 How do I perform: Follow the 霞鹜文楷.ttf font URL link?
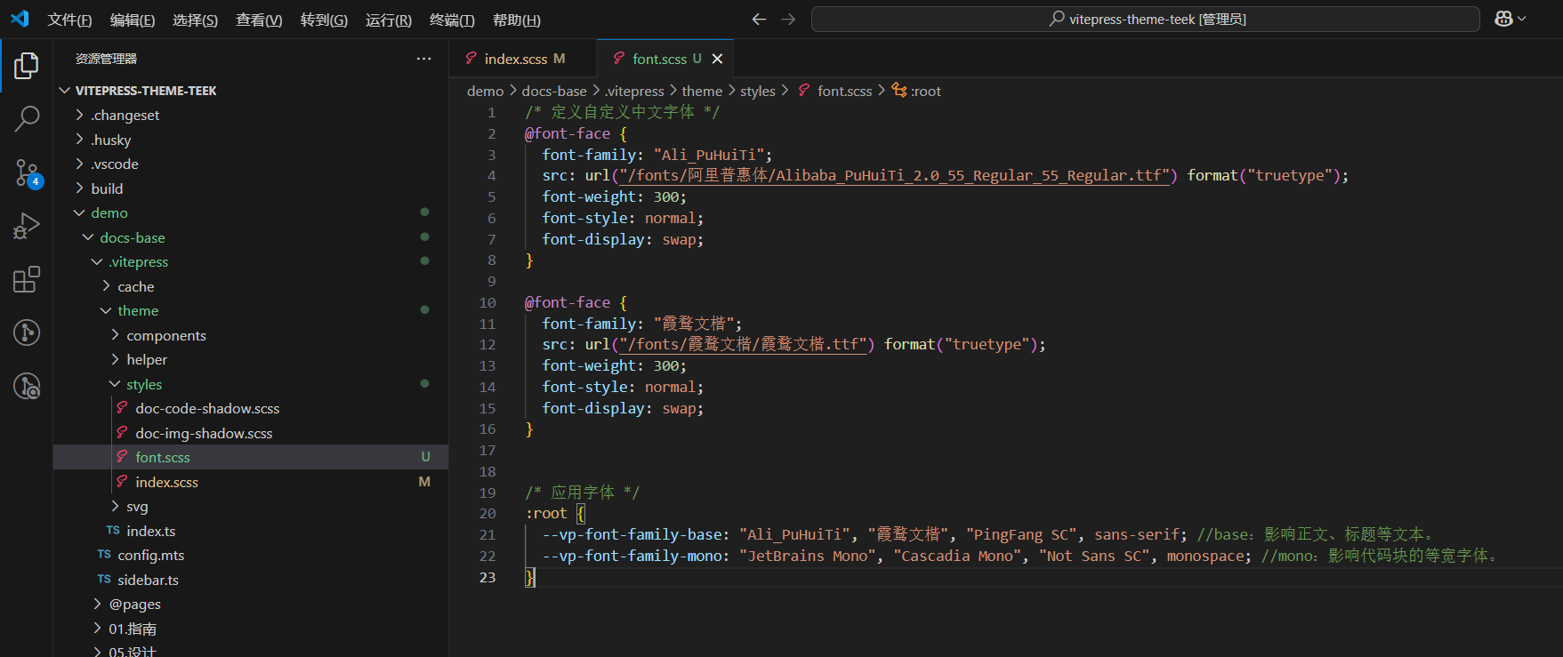(x=744, y=345)
